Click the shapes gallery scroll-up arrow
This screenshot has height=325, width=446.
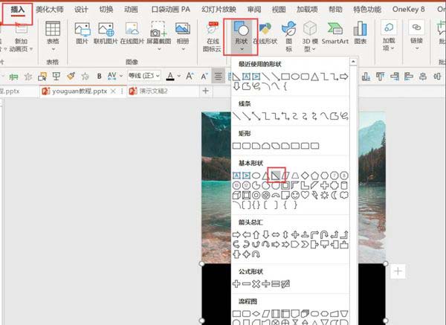(x=353, y=62)
